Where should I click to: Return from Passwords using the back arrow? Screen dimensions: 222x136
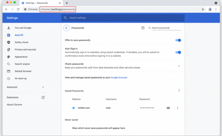pyautogui.click(x=67, y=28)
